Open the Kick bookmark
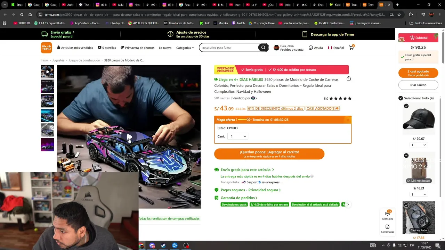This screenshot has height=250, width=445. tap(204, 23)
